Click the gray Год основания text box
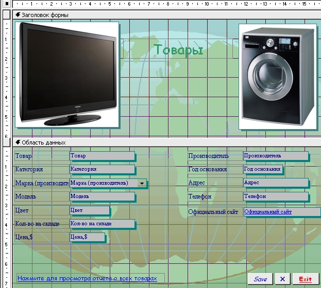The height and width of the screenshot is (288, 321). click(x=262, y=169)
